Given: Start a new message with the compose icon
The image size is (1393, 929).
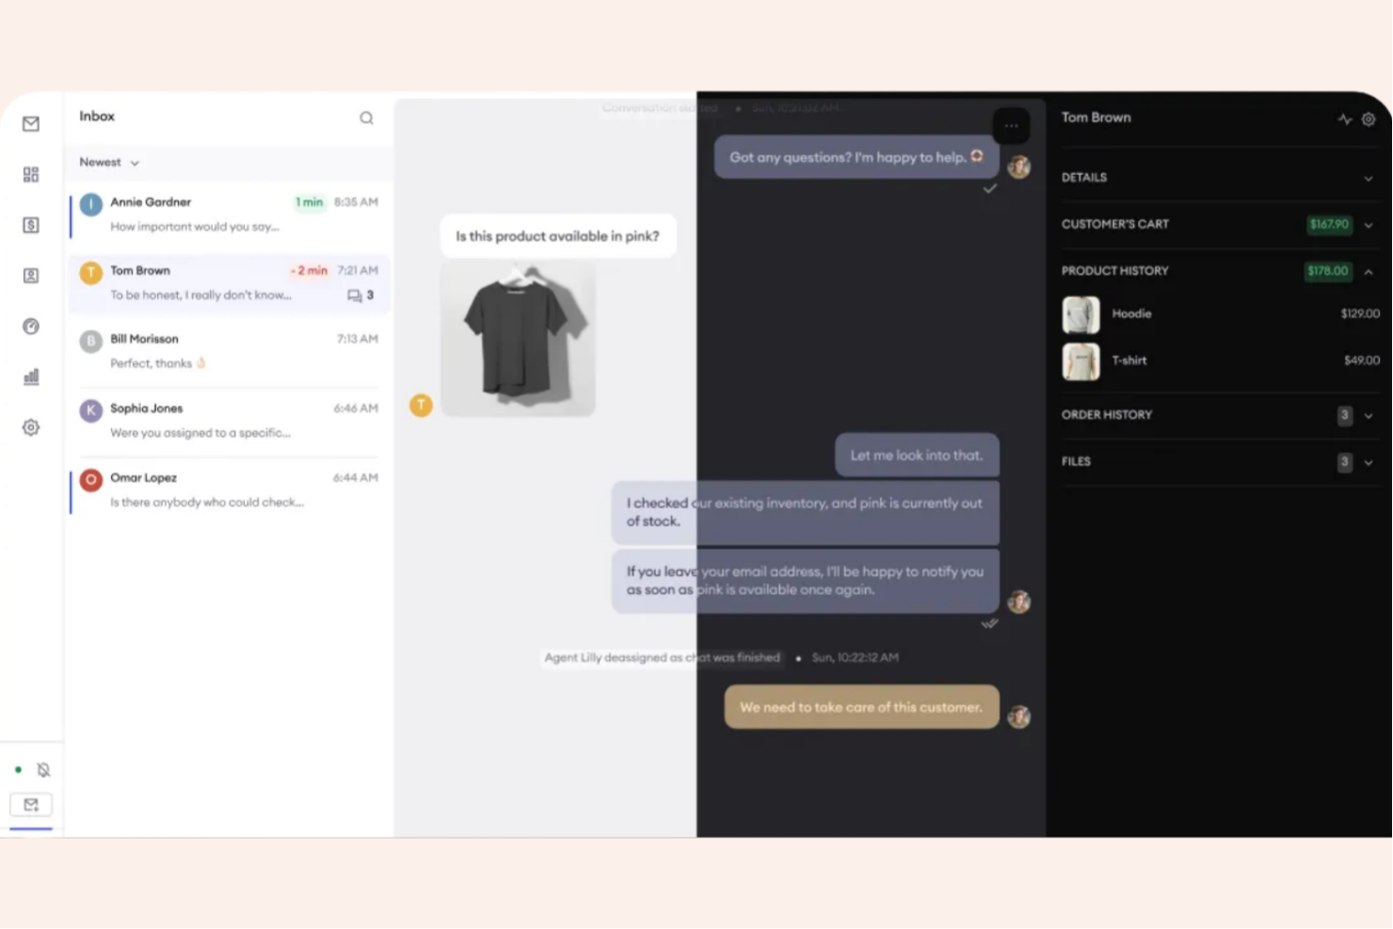Looking at the screenshot, I should coord(31,805).
